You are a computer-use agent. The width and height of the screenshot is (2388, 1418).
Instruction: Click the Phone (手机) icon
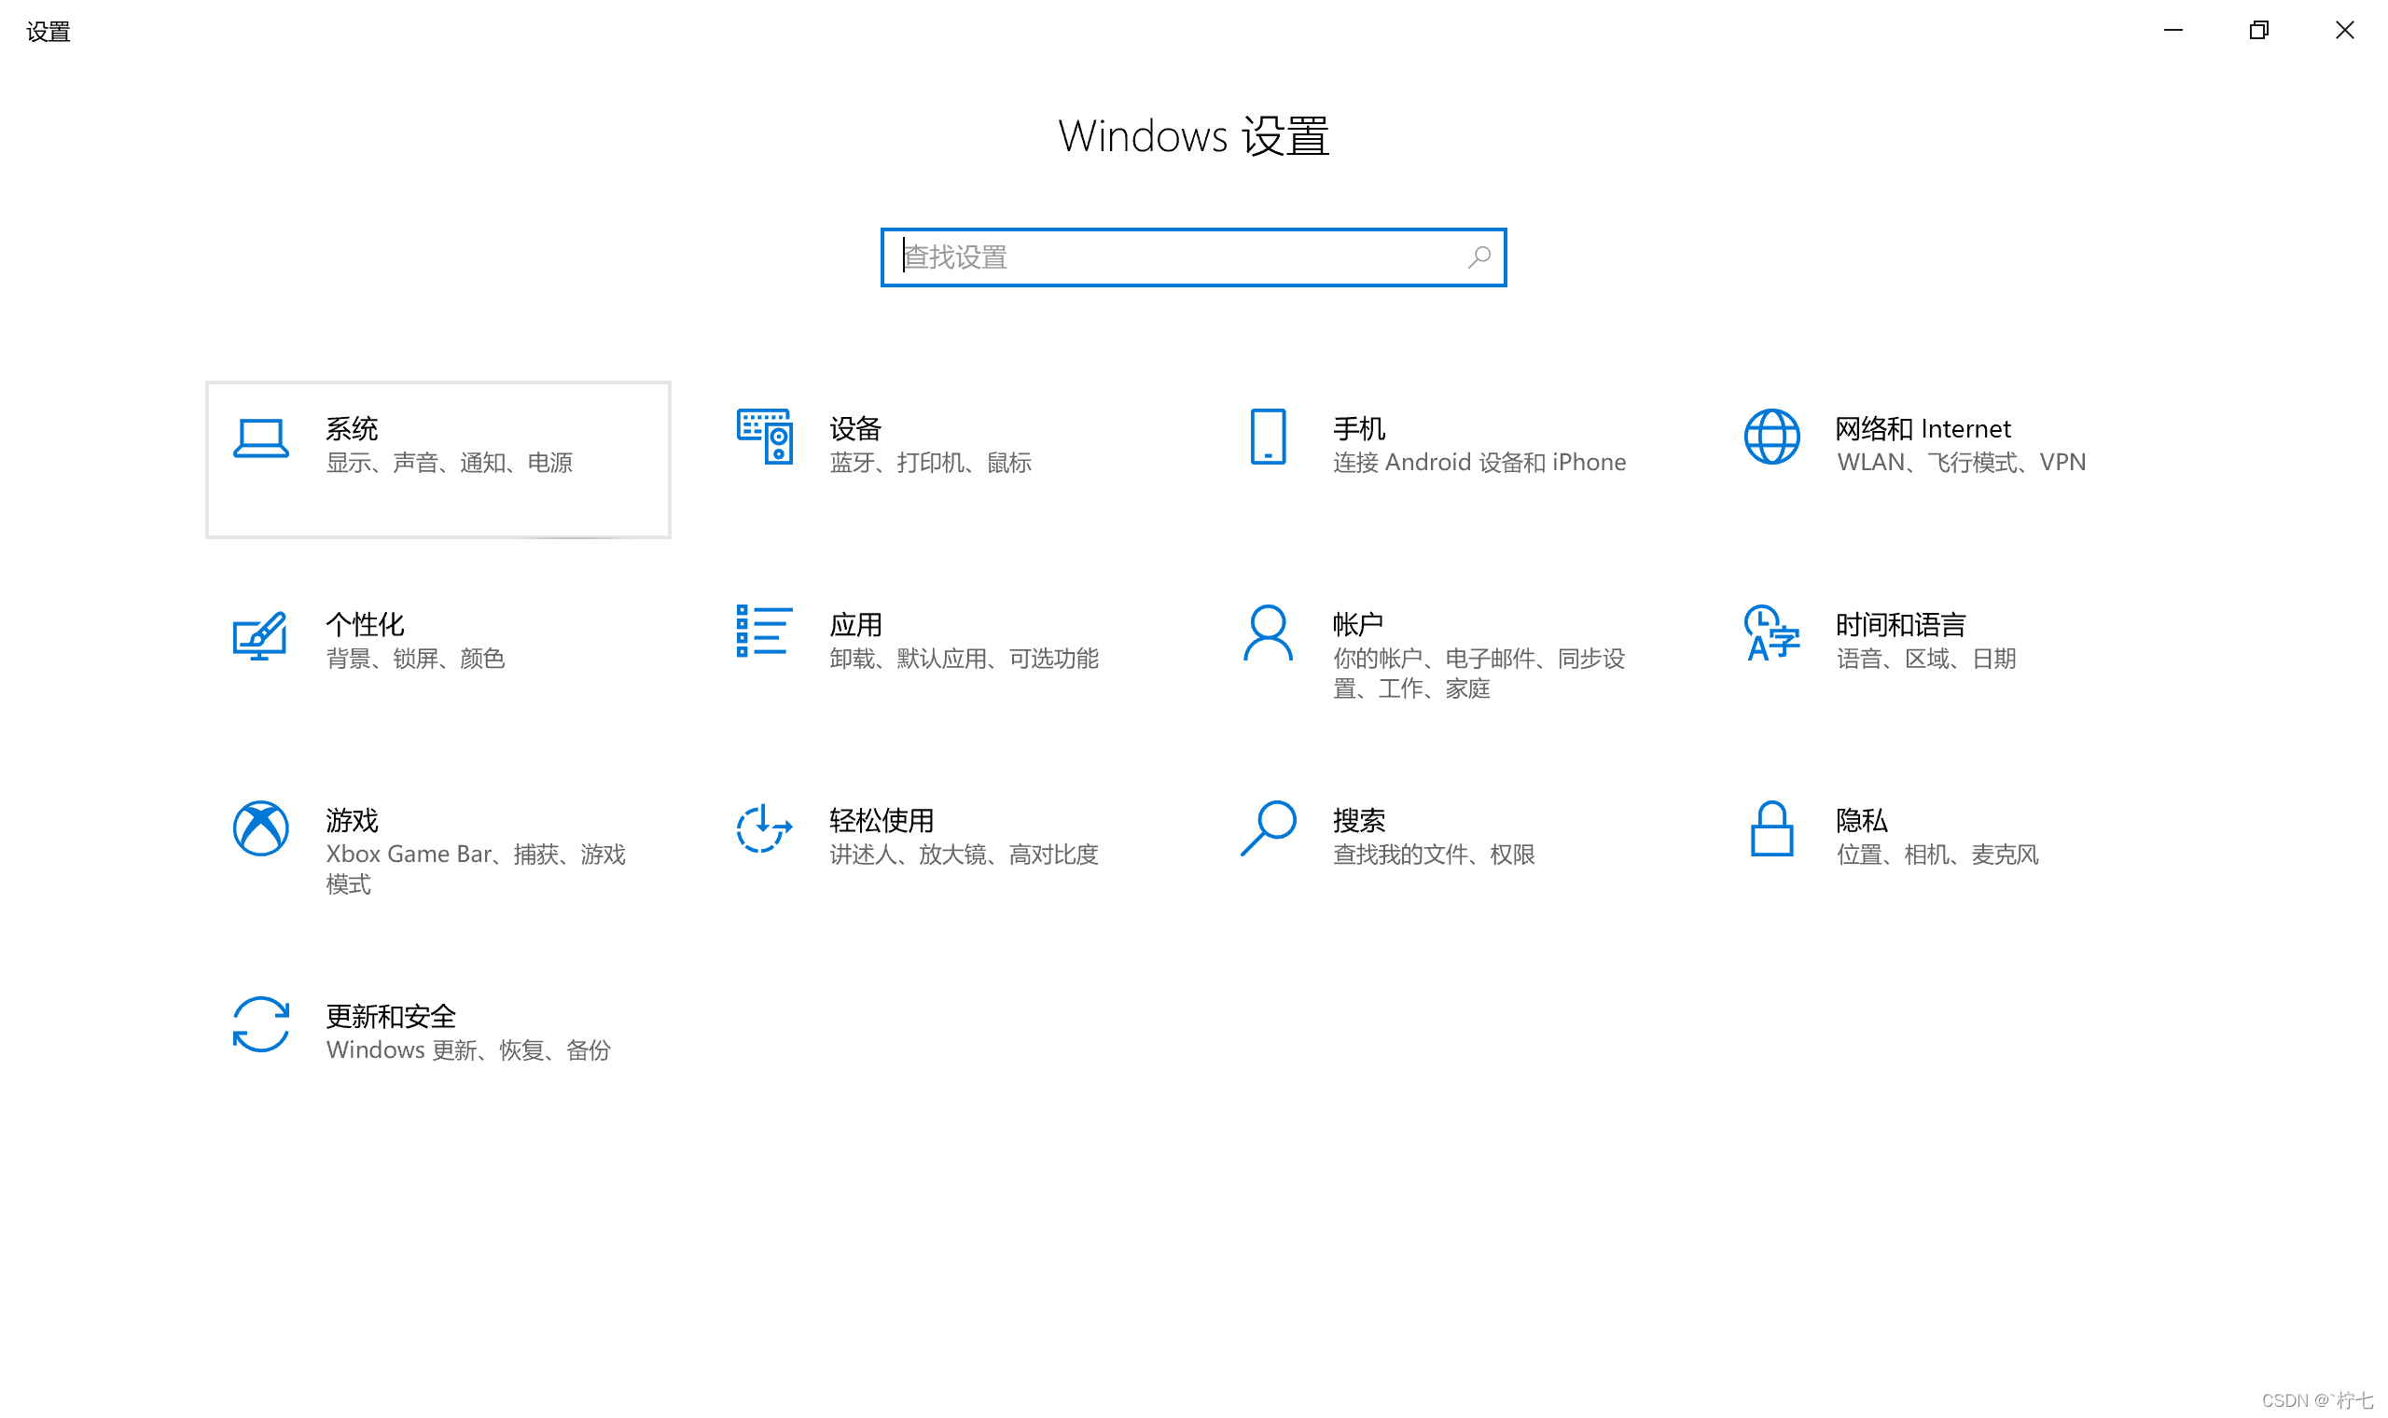click(x=1268, y=437)
